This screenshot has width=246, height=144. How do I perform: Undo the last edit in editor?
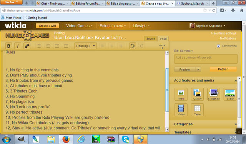pos(133,46)
